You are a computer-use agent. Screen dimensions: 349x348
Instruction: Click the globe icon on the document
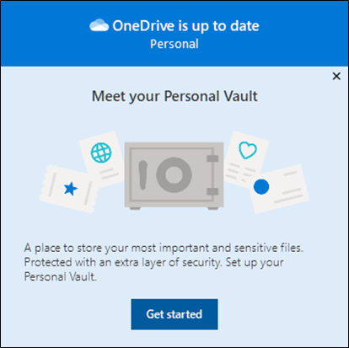click(x=101, y=153)
